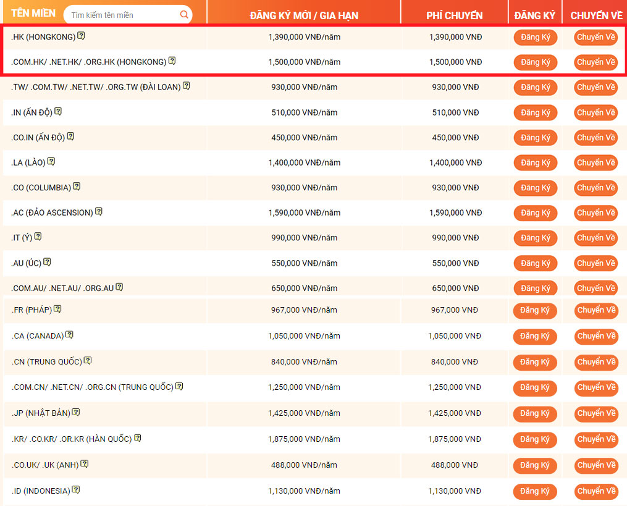The image size is (627, 506).
Task: Click Chuyển Về for .COM.HK row
Action: coord(595,62)
